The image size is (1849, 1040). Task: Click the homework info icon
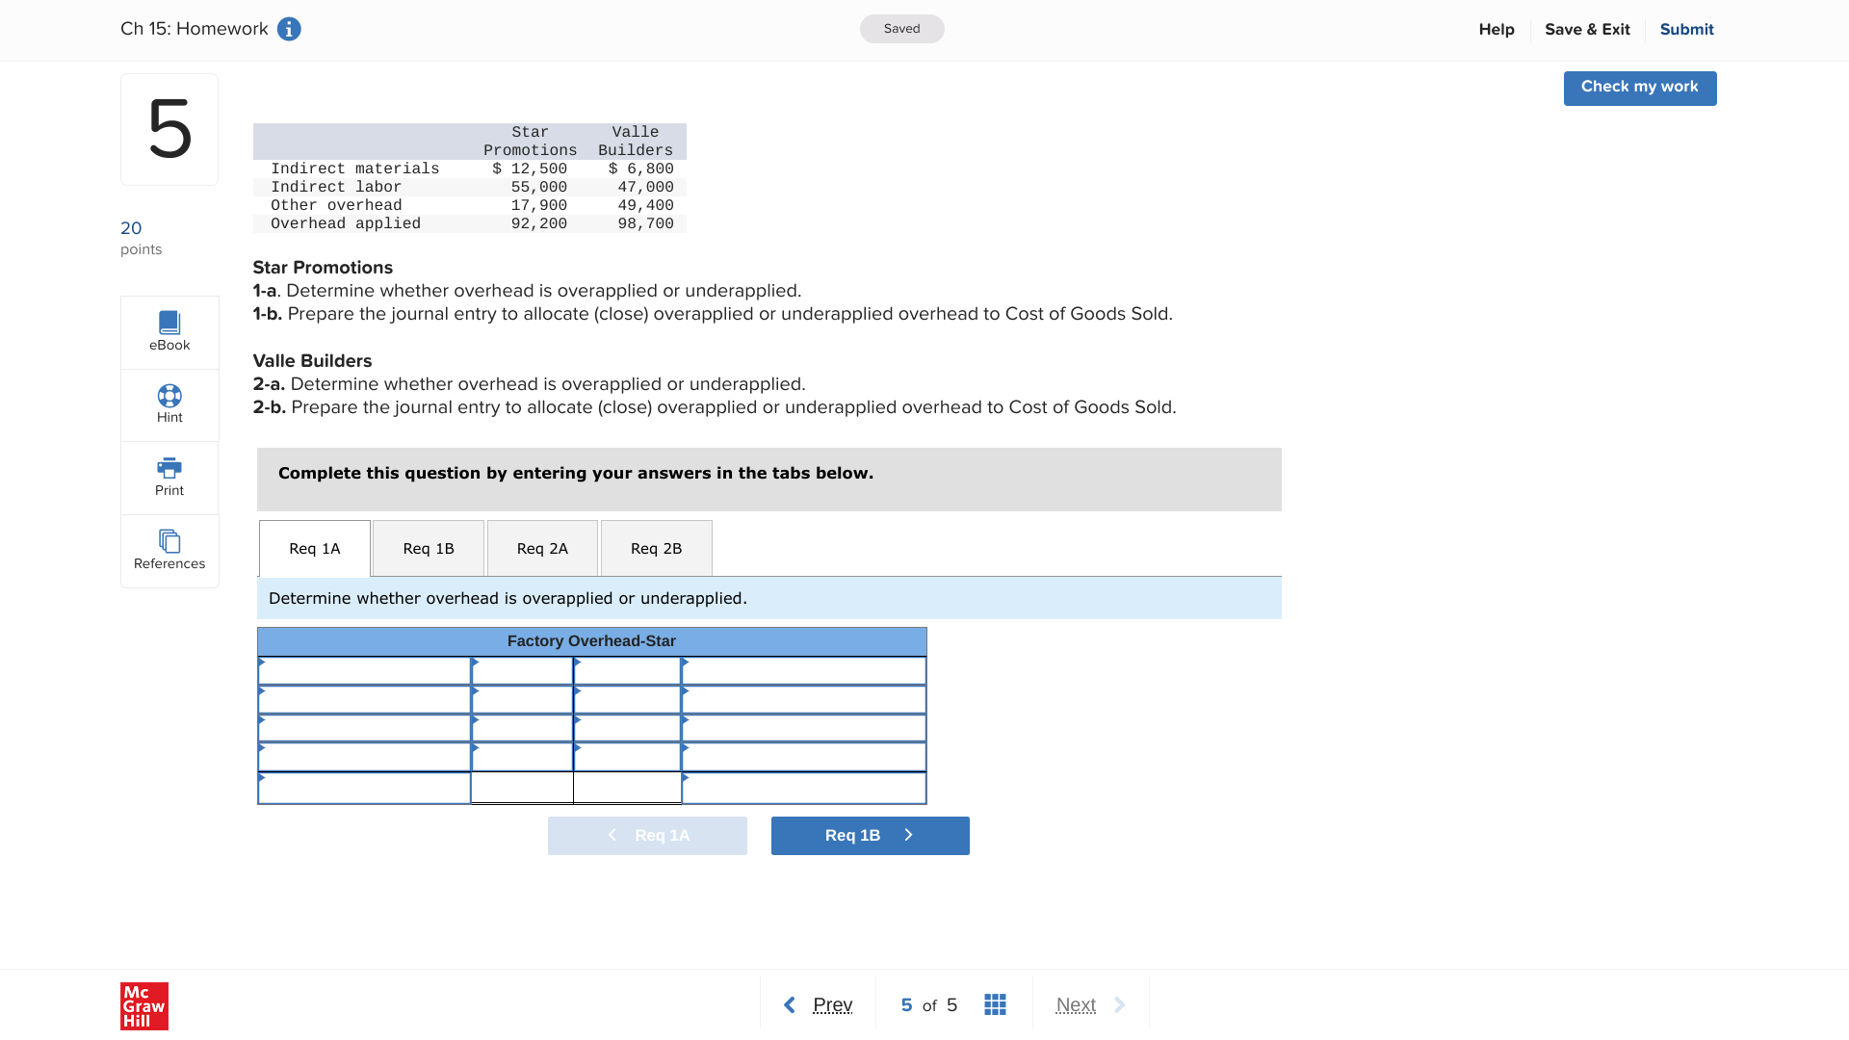point(289,29)
